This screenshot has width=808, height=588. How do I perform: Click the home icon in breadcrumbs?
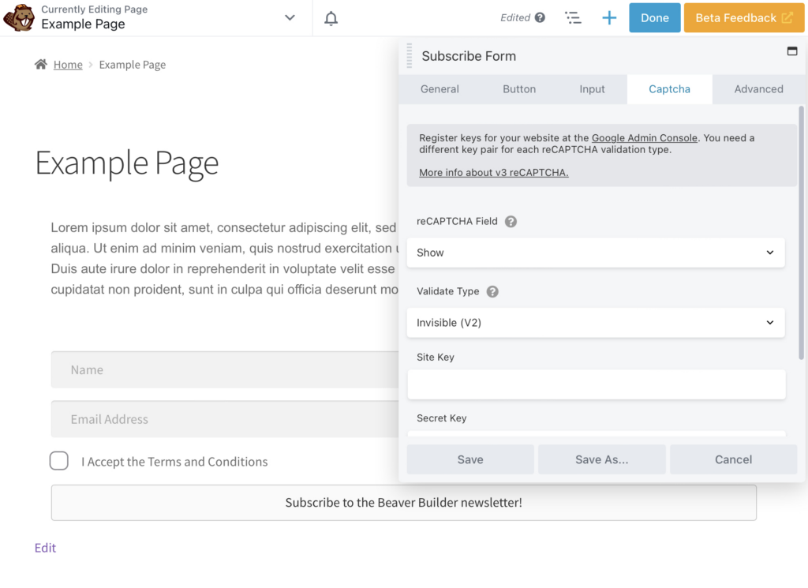tap(41, 65)
